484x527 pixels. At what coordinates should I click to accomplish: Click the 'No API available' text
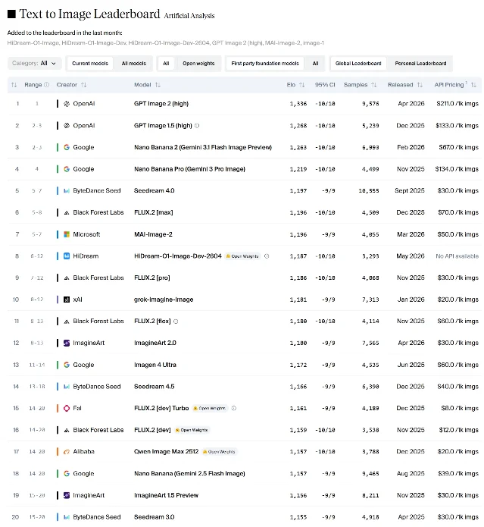click(457, 256)
